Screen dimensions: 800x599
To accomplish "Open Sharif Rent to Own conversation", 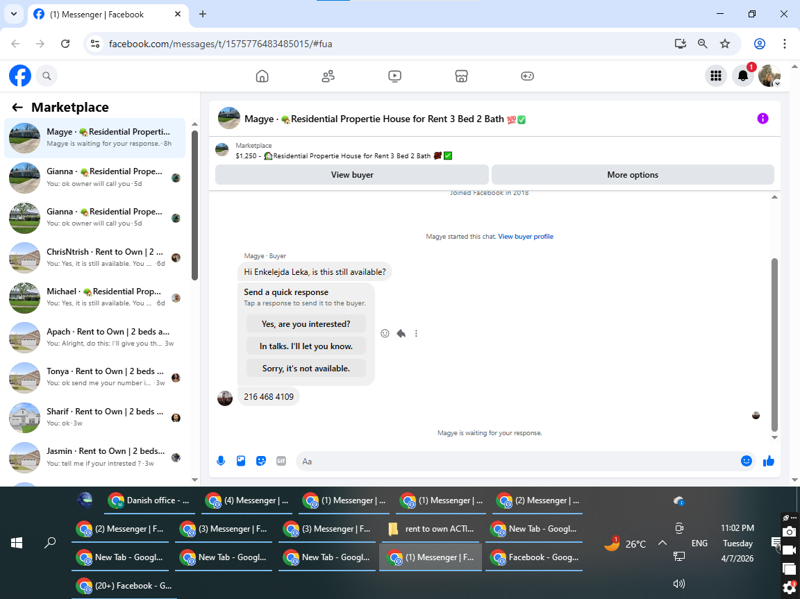I will 95,418.
